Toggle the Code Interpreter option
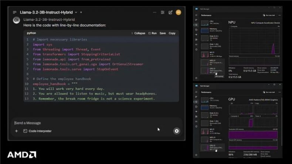This screenshot has width=292, height=164. click(37, 131)
